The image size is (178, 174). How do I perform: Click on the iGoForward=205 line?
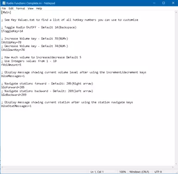tap(13, 87)
